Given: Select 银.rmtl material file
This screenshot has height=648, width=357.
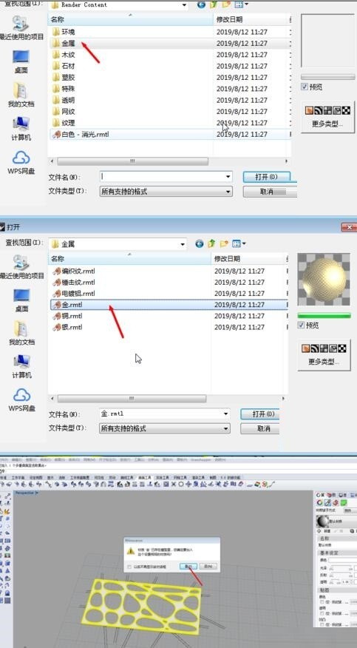Looking at the screenshot, I should 67,327.
